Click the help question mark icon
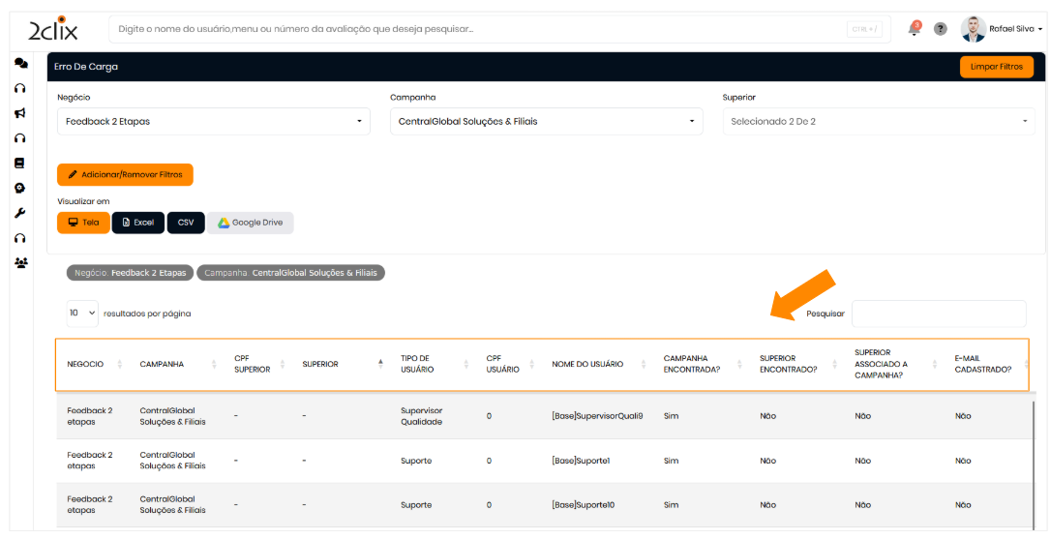This screenshot has width=1050, height=539. [x=940, y=29]
